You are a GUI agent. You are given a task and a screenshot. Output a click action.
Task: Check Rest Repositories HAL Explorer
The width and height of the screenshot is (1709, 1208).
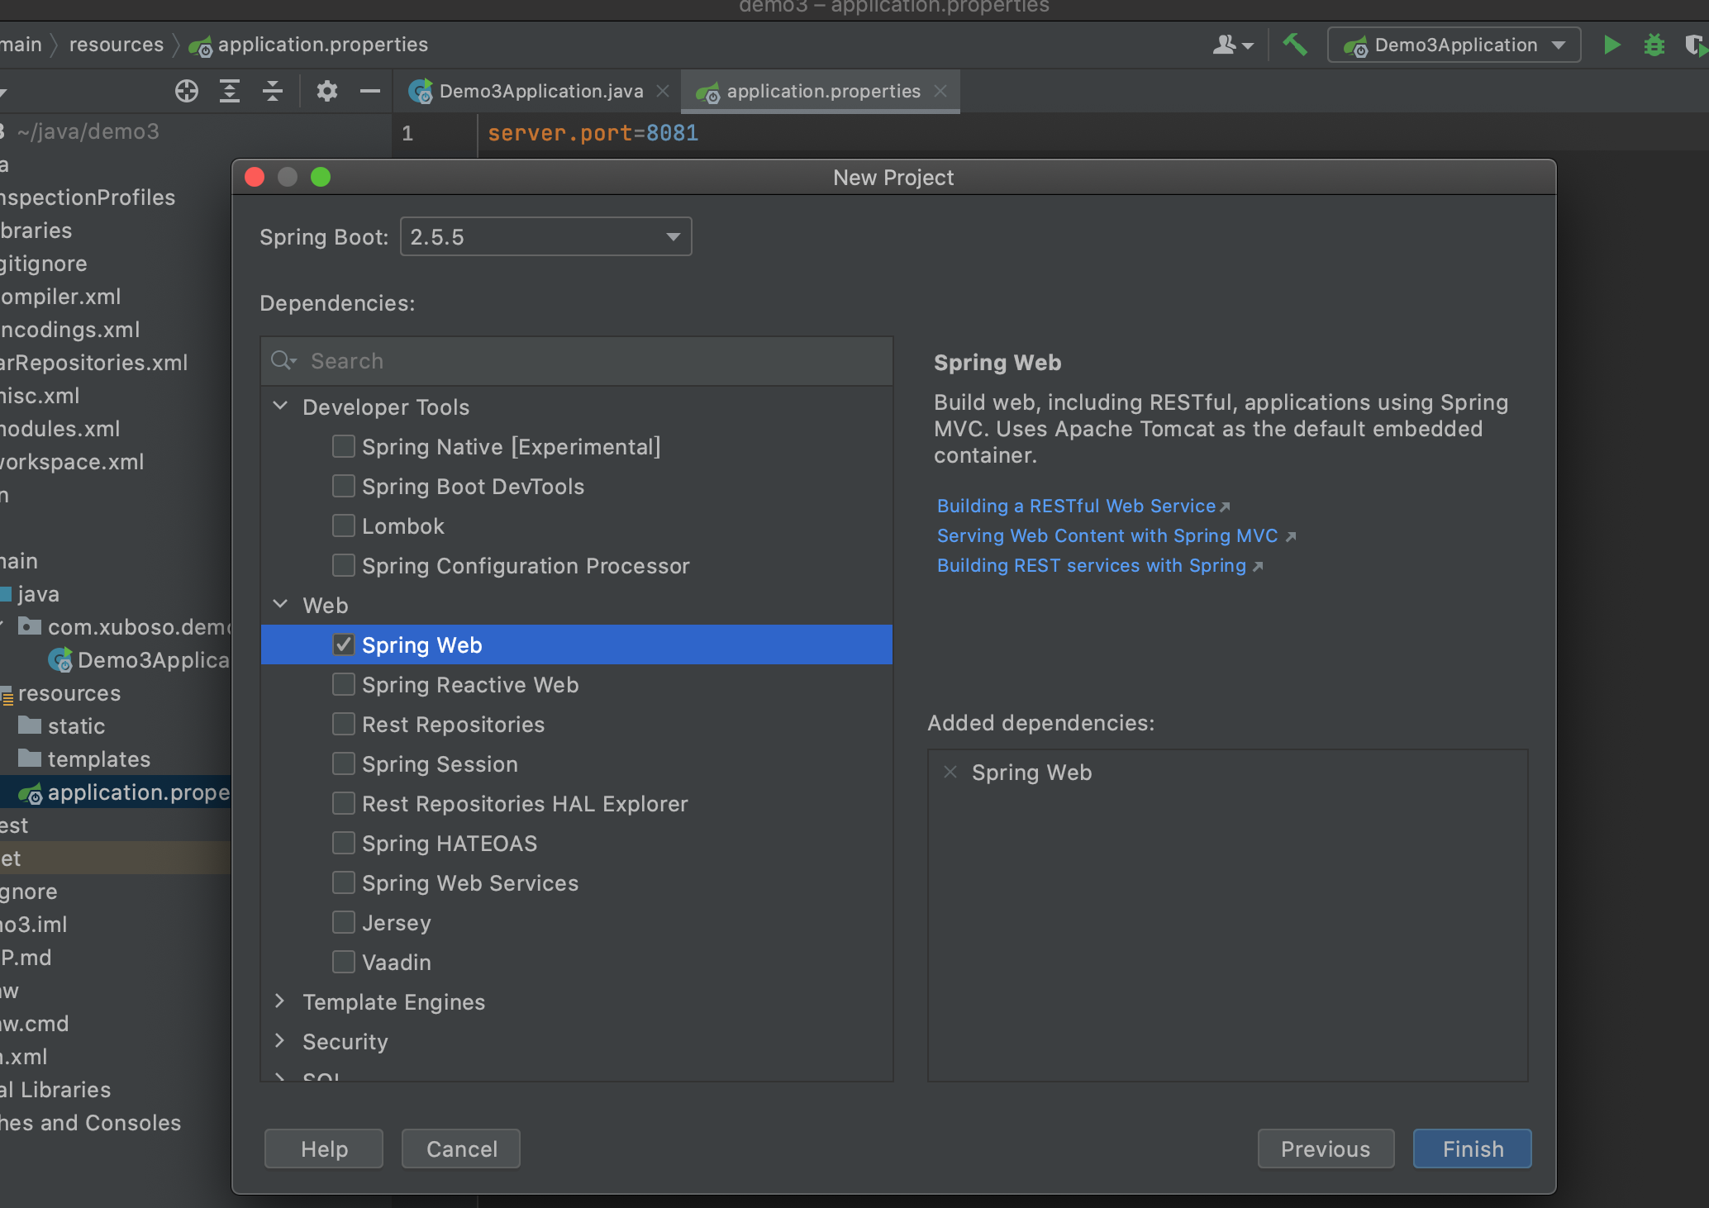(344, 803)
